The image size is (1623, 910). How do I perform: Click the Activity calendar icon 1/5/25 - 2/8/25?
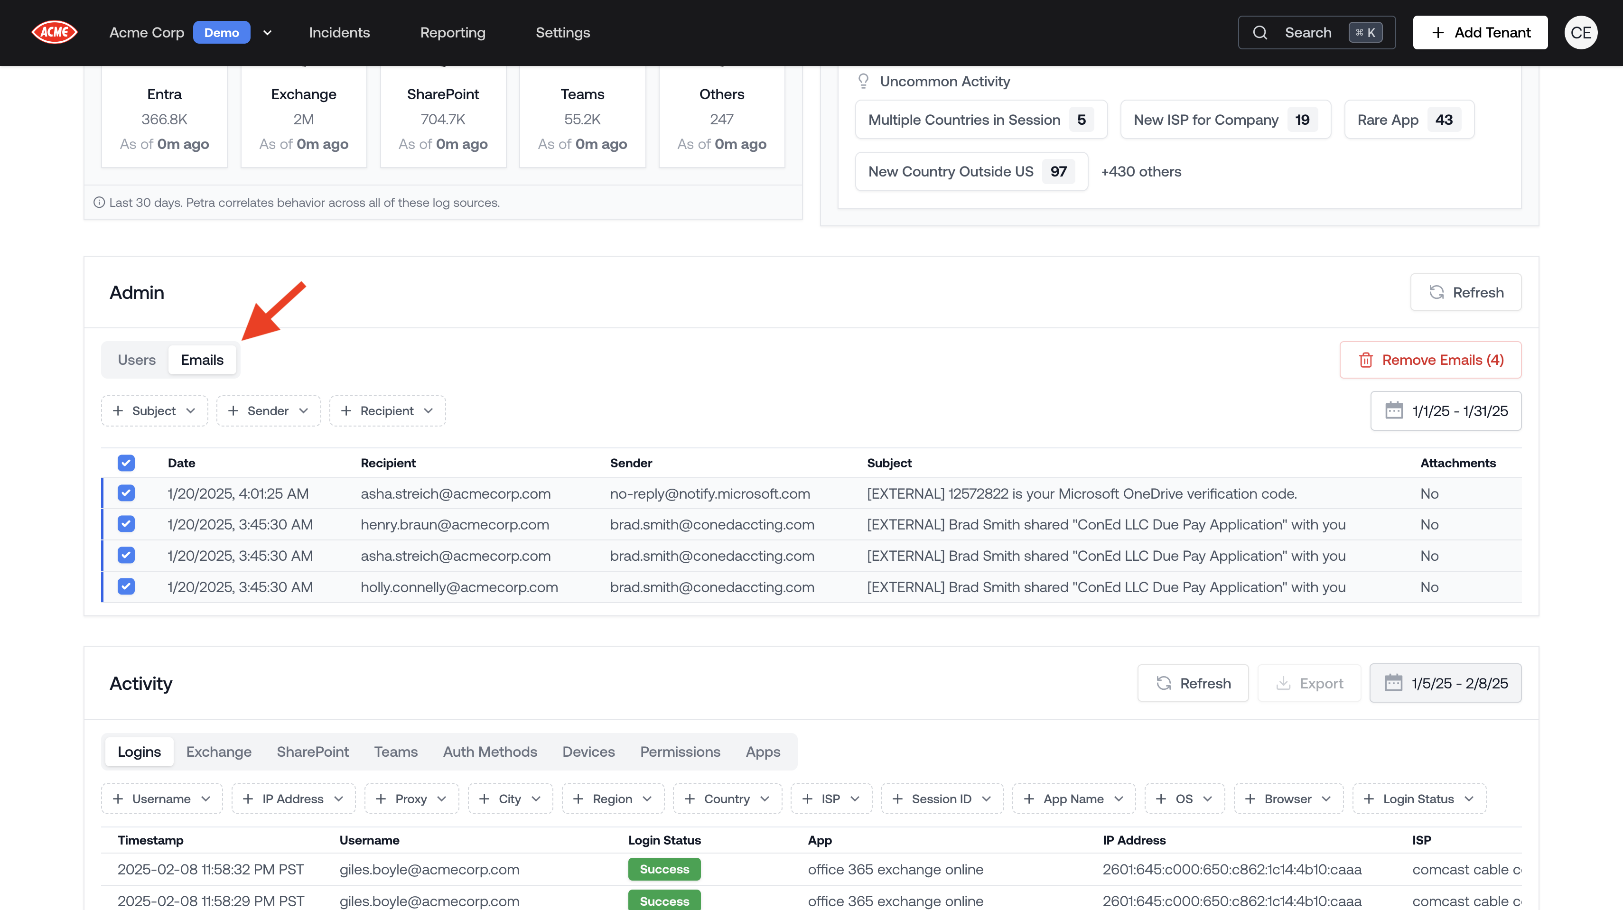[1393, 683]
